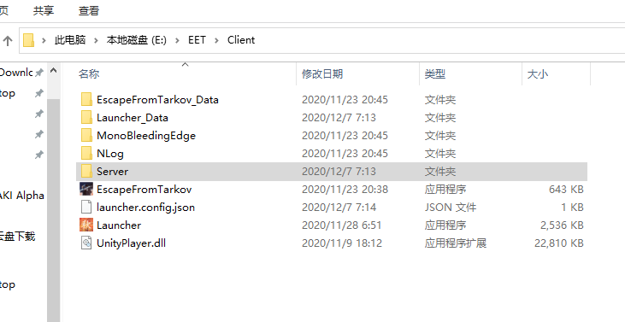Expand the chevron after EET in breadcrumb
The image size is (625, 322).
pyautogui.click(x=216, y=40)
